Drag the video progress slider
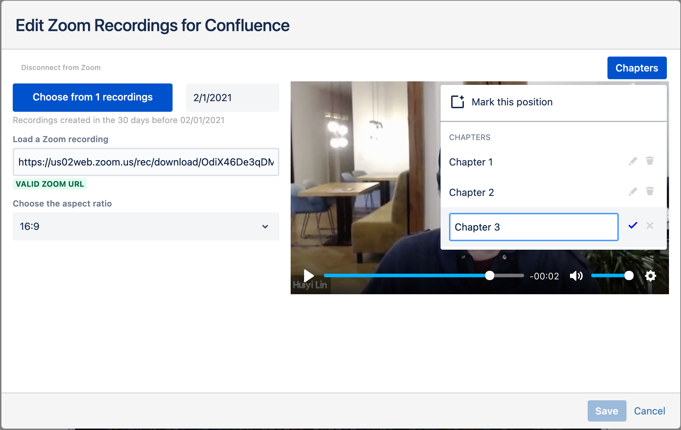 tap(487, 275)
